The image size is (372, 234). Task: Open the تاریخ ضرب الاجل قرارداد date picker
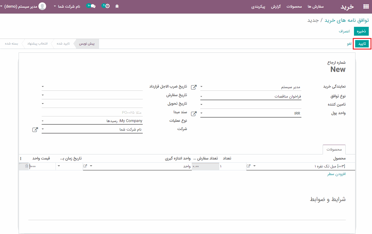(43, 87)
